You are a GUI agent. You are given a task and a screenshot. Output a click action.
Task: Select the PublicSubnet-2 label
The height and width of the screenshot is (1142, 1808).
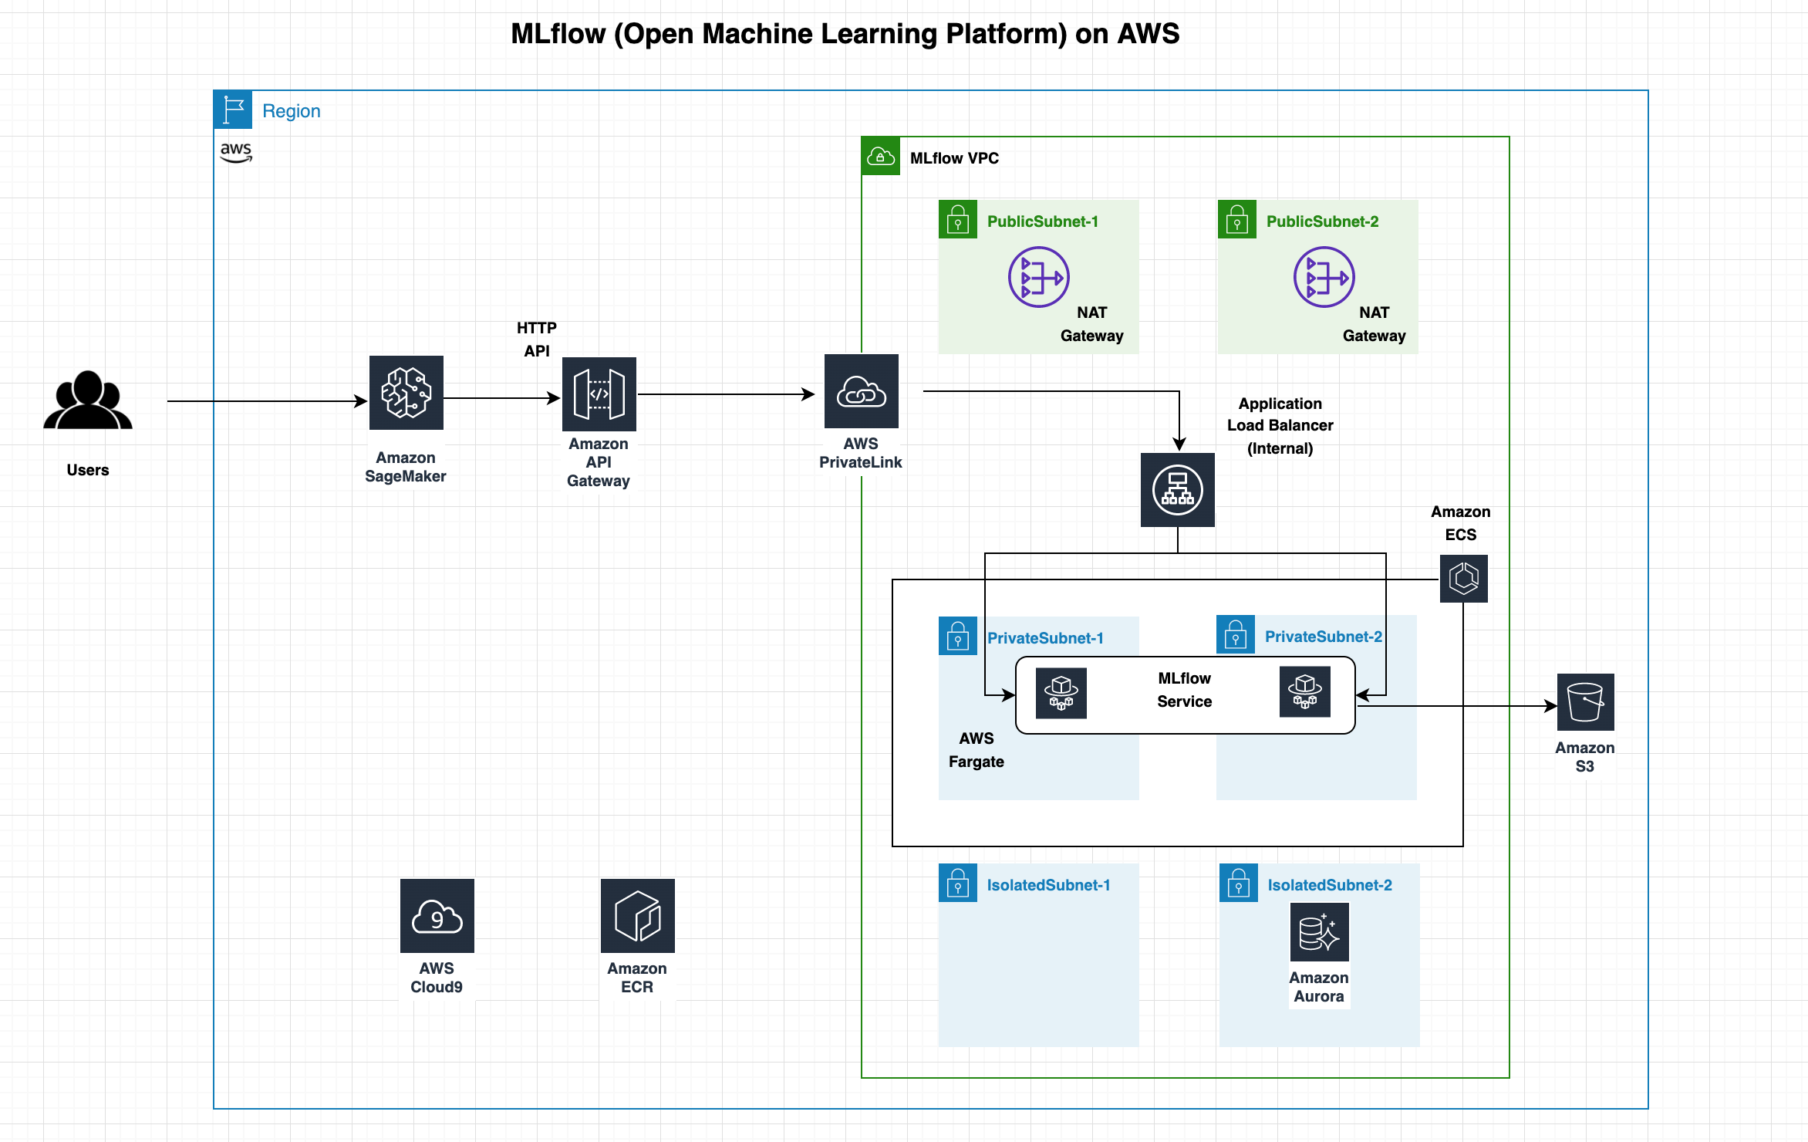[x=1323, y=221]
